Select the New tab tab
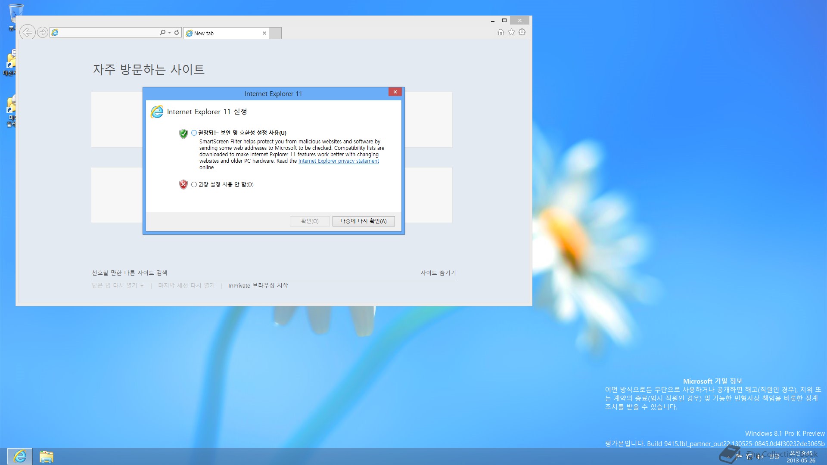 pos(226,33)
